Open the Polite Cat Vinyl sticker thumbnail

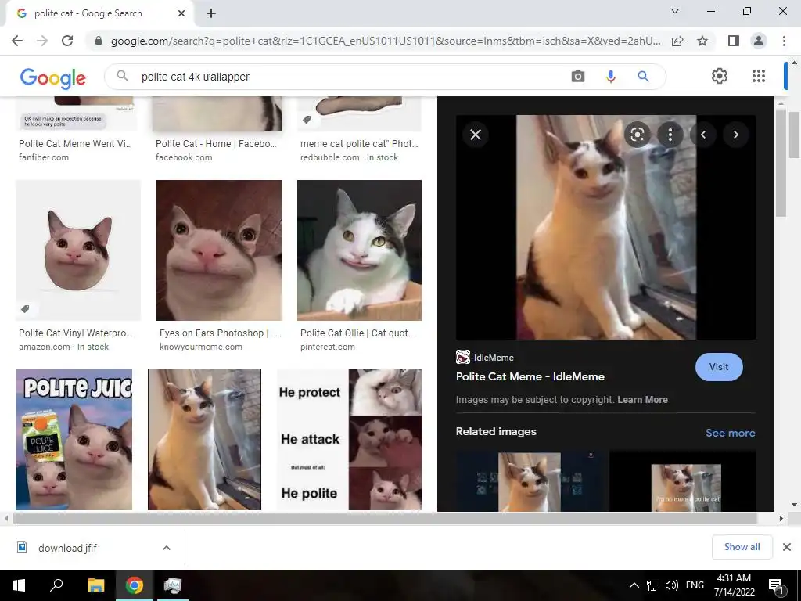78,250
